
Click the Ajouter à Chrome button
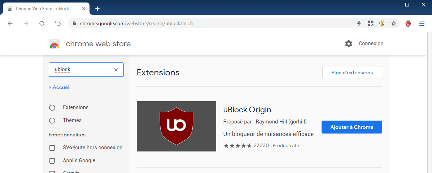click(352, 127)
